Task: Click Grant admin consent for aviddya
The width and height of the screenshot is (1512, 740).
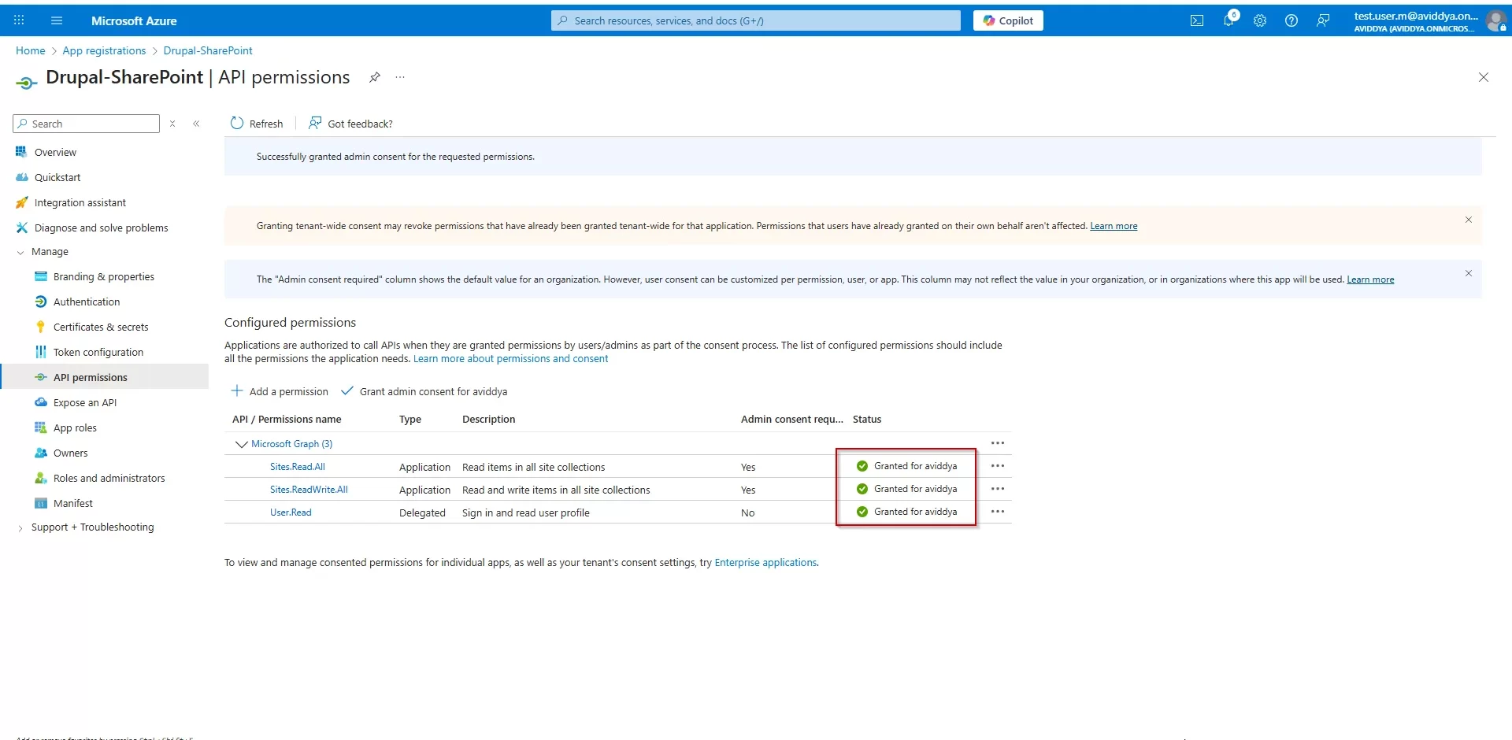Action: (424, 391)
